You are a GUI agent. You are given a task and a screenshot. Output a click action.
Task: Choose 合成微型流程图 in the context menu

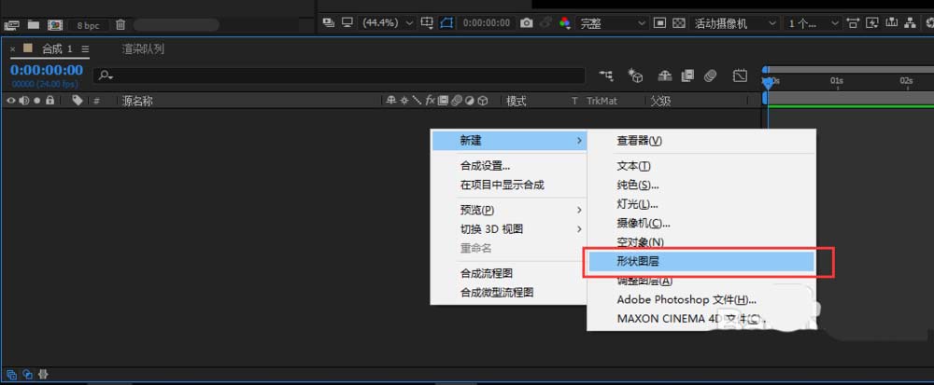(x=509, y=293)
